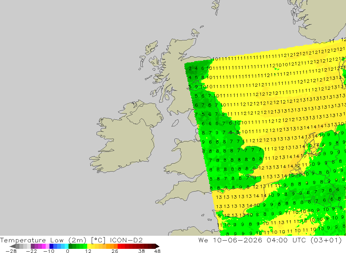Viewport: 346px width, 253px height.
Task: Click the Isle of Man on the map
Action: (x=175, y=123)
